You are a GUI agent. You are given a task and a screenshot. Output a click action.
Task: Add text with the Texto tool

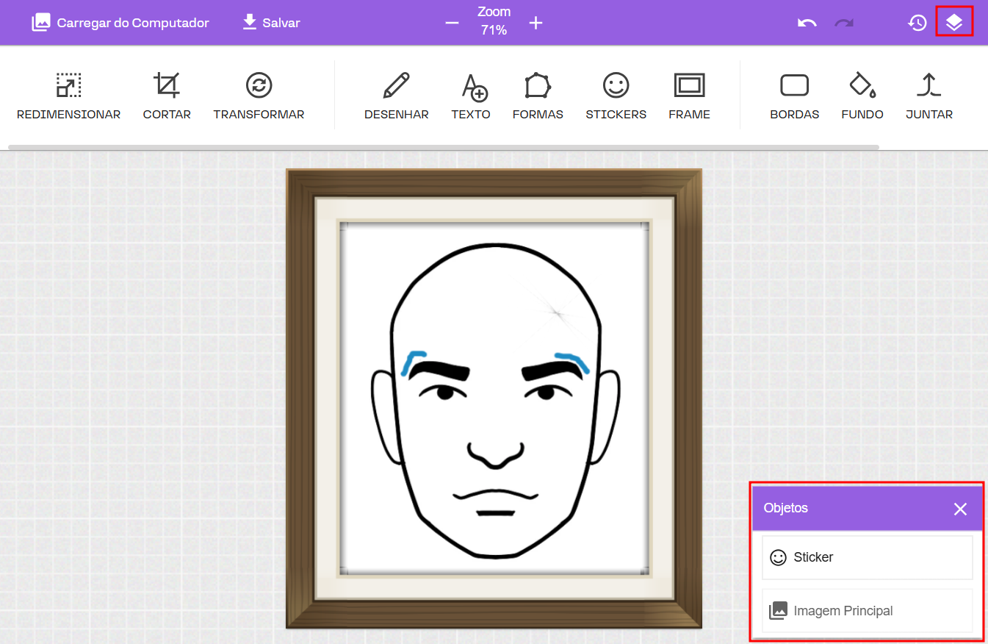pyautogui.click(x=471, y=96)
